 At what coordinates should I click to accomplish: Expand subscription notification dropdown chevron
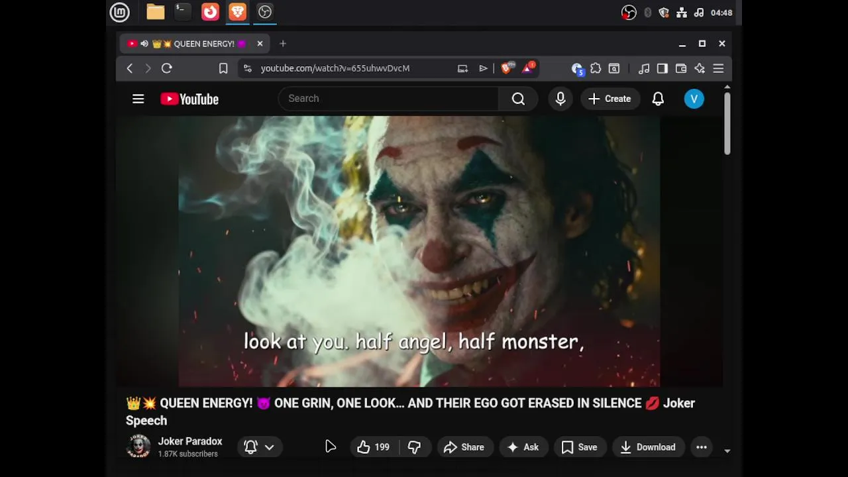click(x=270, y=447)
